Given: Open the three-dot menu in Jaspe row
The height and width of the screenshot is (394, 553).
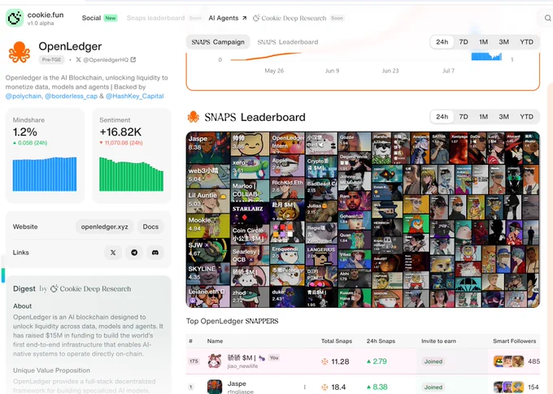Looking at the screenshot, I should click(x=304, y=387).
